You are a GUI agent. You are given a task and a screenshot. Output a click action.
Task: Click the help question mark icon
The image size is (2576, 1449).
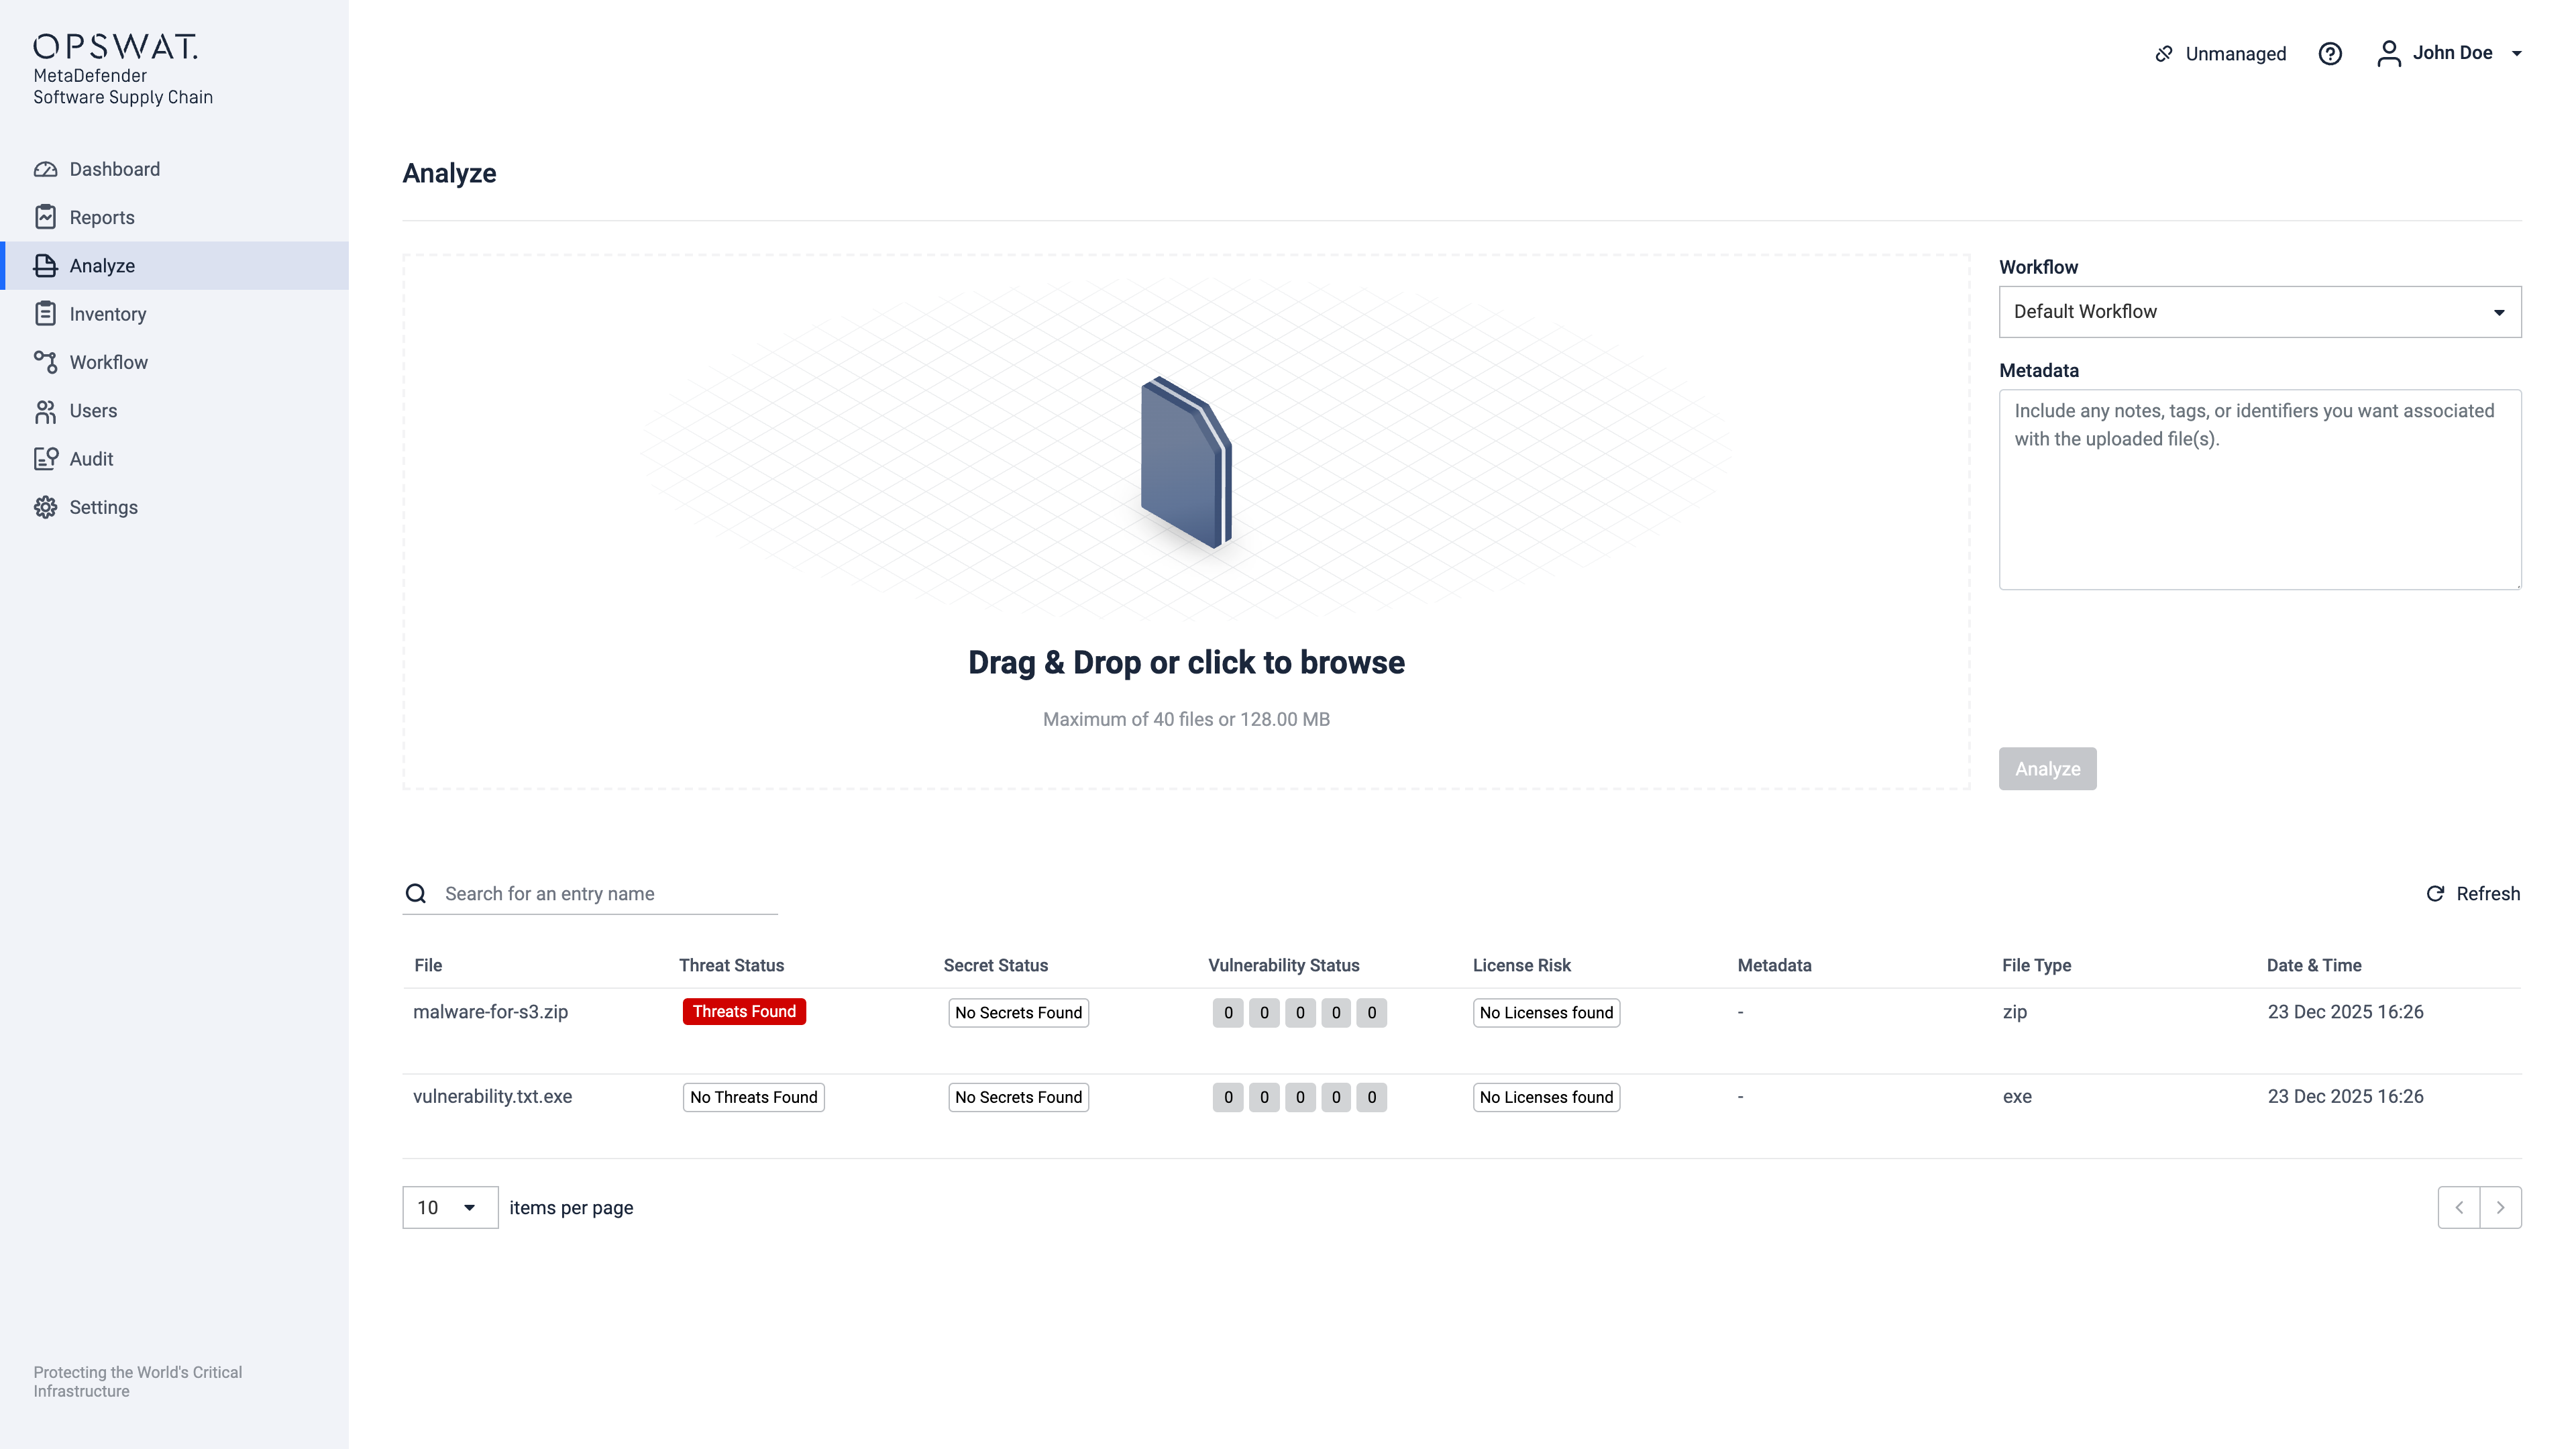point(2330,54)
